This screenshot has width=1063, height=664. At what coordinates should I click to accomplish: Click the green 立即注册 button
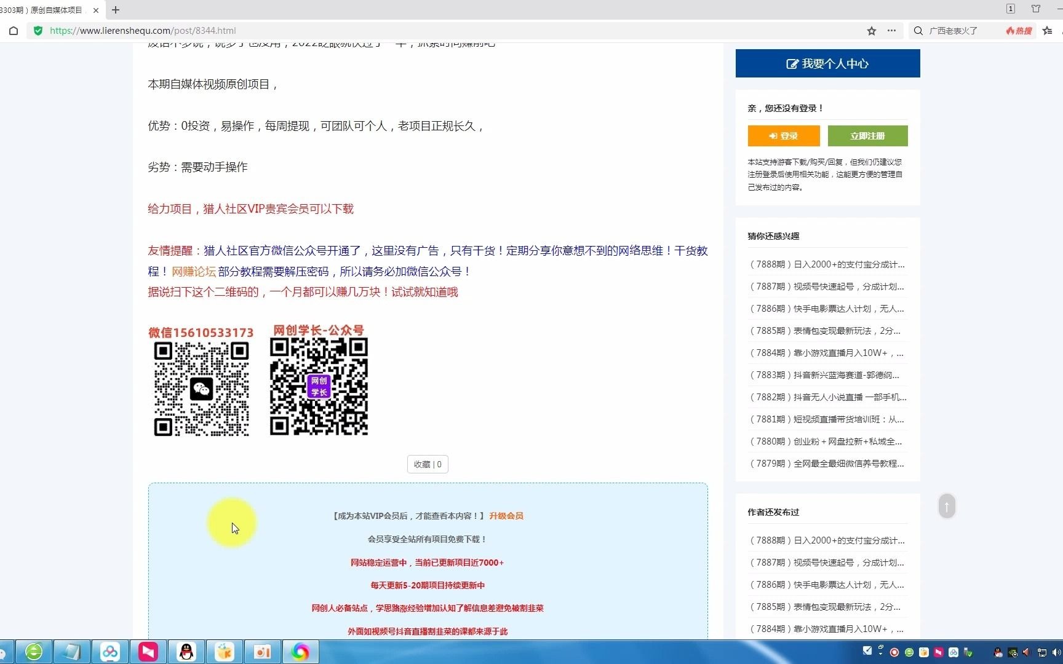867,136
